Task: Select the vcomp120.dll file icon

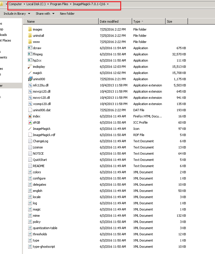Action: [x=30, y=104]
